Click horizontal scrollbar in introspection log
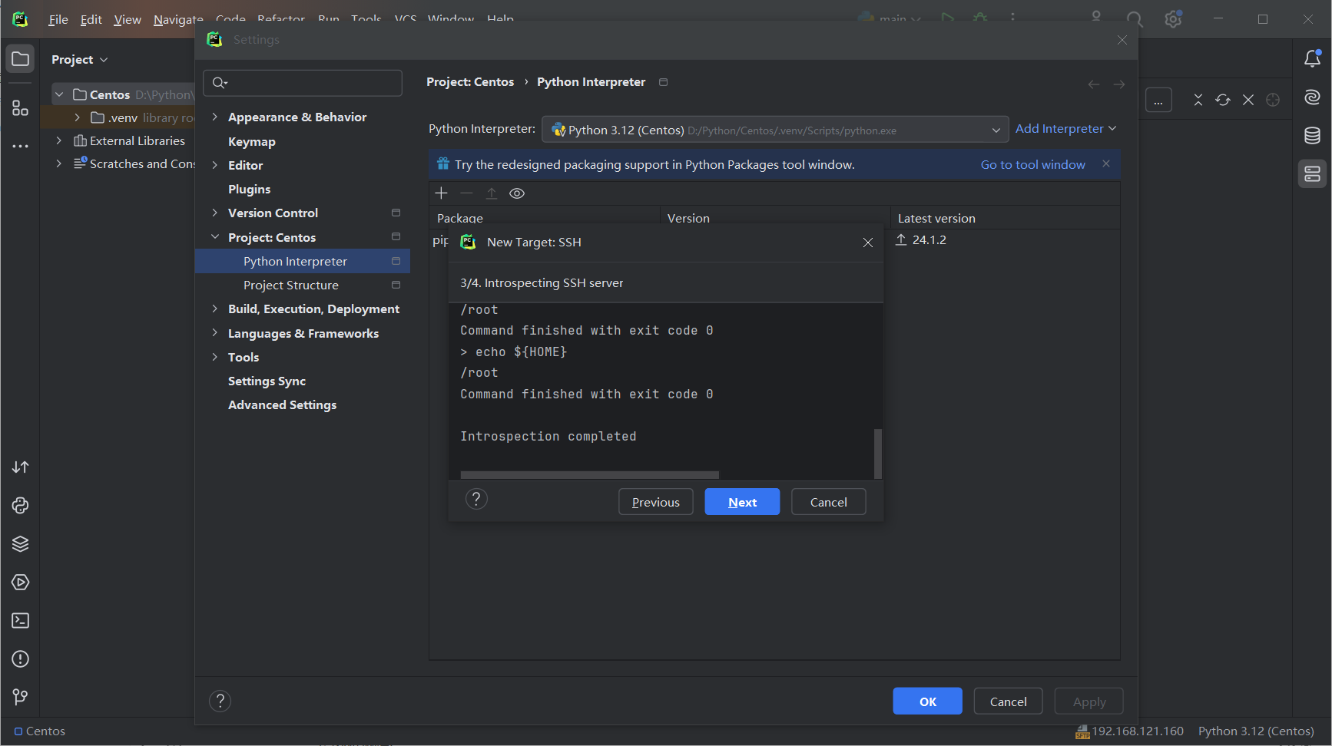1332x746 pixels. (x=589, y=475)
